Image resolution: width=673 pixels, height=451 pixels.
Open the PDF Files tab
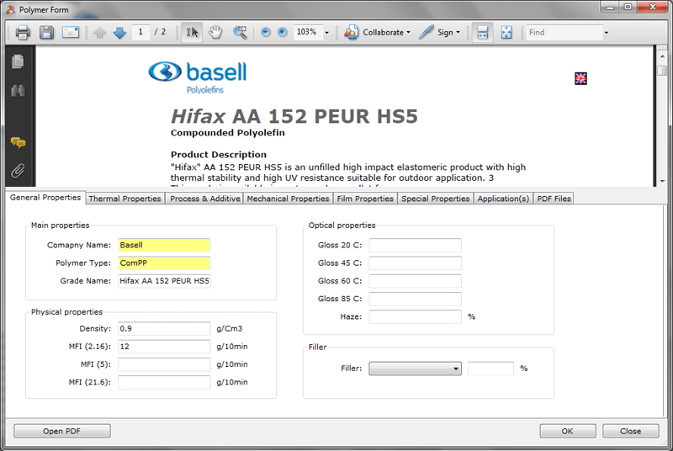[554, 199]
